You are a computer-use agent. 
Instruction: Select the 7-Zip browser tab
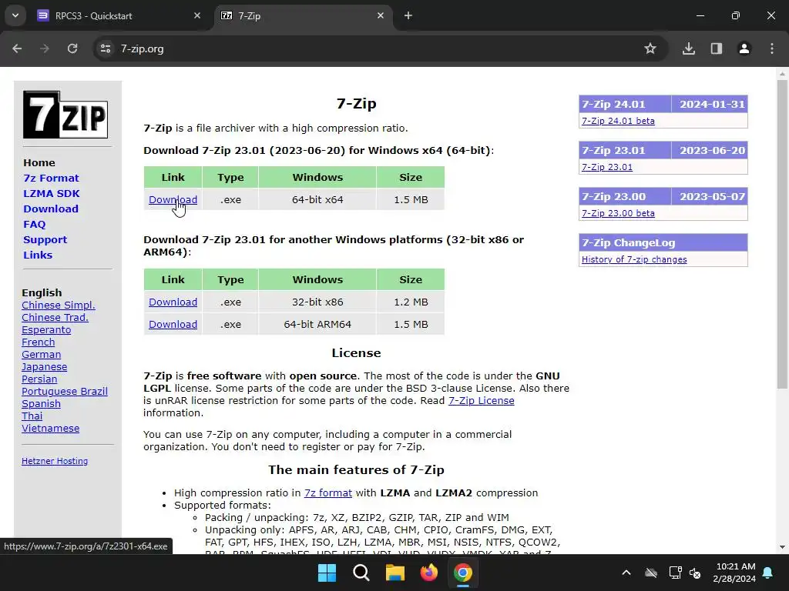click(302, 15)
